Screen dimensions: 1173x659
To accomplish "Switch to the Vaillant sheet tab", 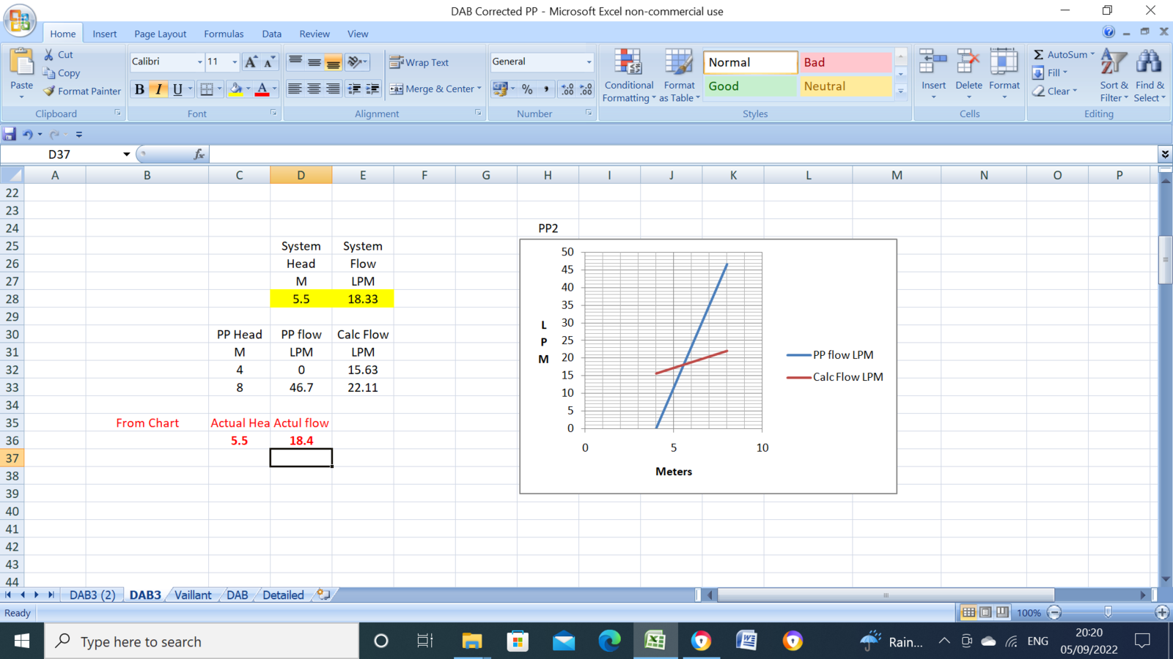I will (193, 595).
